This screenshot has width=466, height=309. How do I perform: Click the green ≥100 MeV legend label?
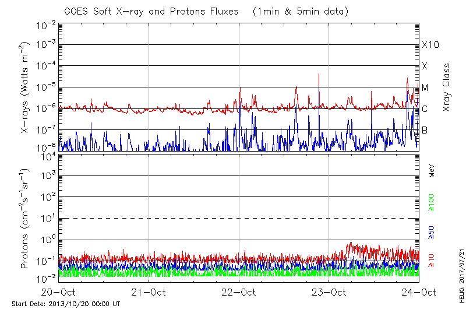432,202
